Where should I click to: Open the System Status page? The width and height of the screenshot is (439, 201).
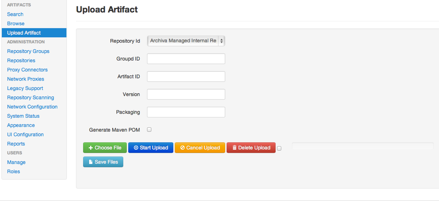pyautogui.click(x=23, y=116)
